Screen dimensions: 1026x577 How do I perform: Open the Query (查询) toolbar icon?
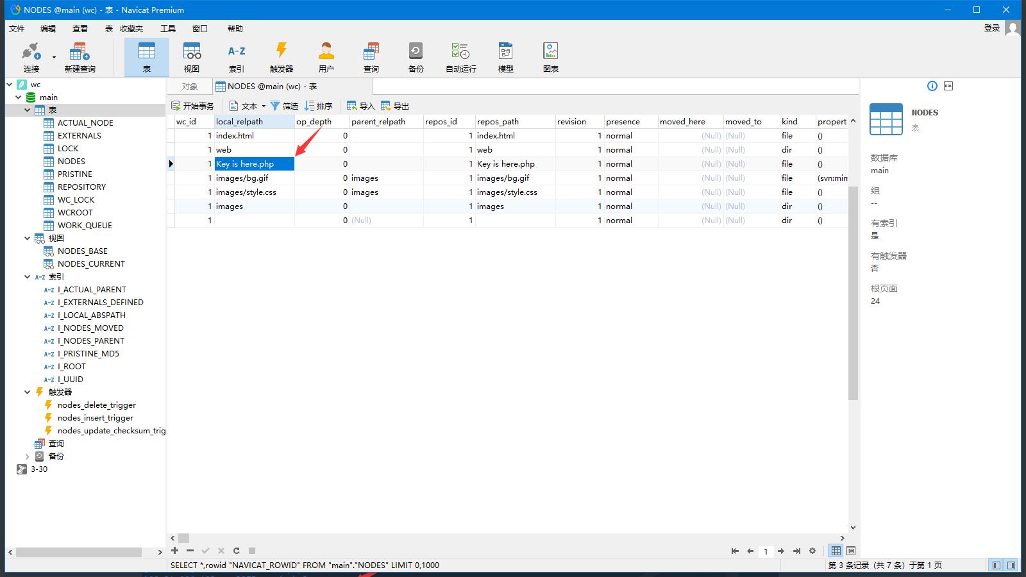tap(371, 57)
